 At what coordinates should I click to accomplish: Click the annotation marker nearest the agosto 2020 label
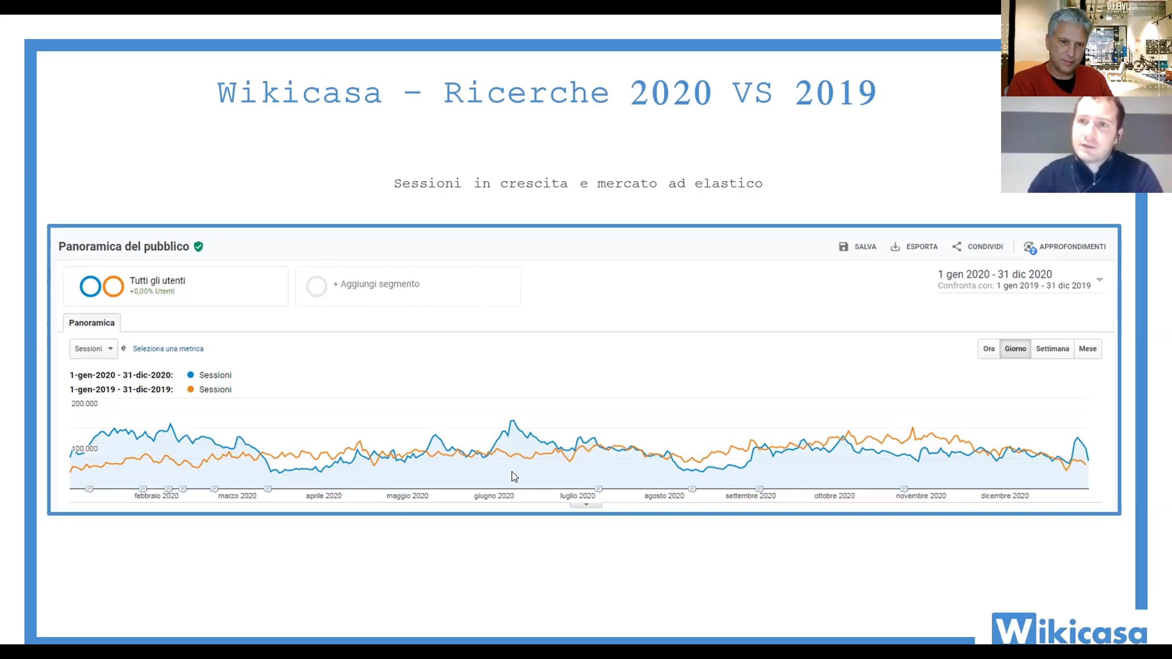click(692, 489)
